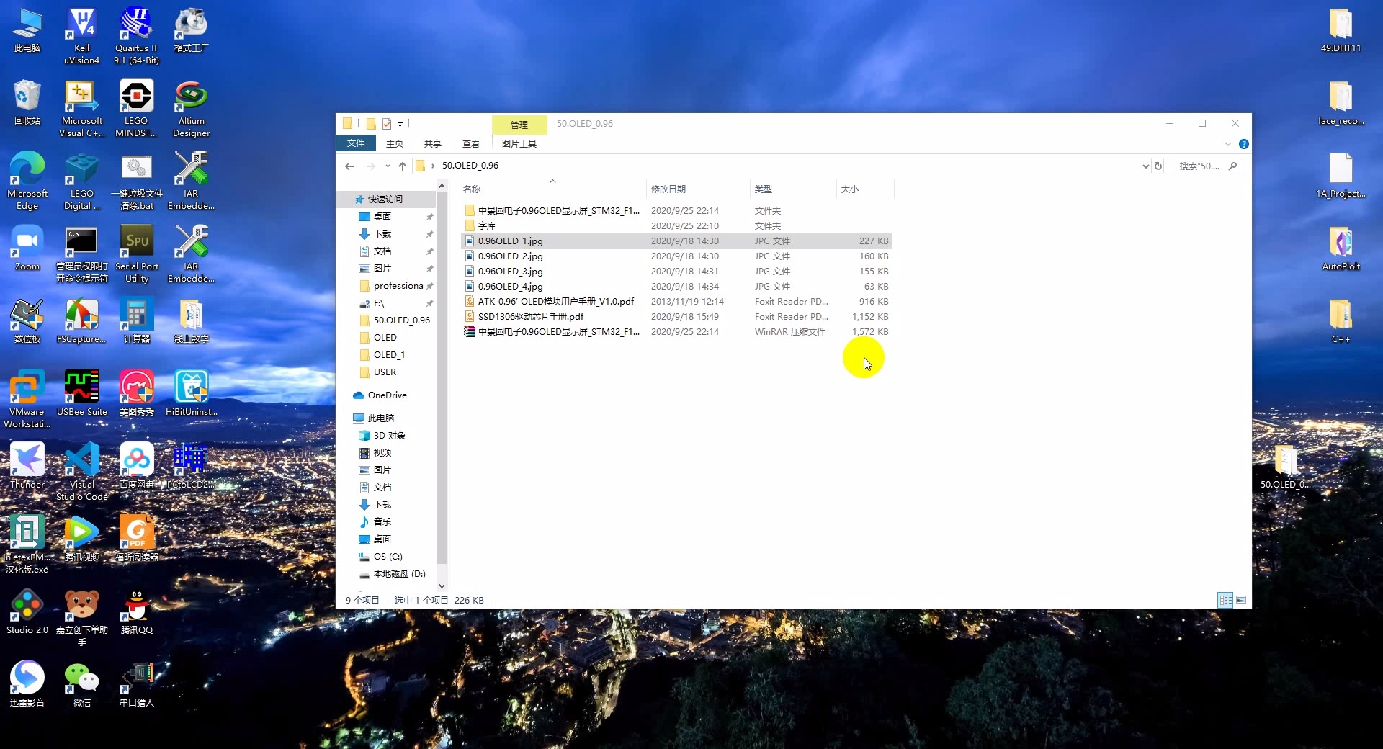Viewport: 1383px width, 749px height.
Task: Sort files by 修改日期 column header
Action: (x=668, y=189)
